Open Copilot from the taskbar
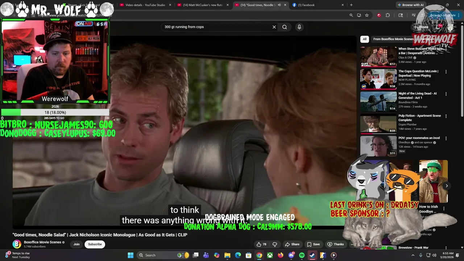Screen dimensions: 464x261 pos(217,255)
